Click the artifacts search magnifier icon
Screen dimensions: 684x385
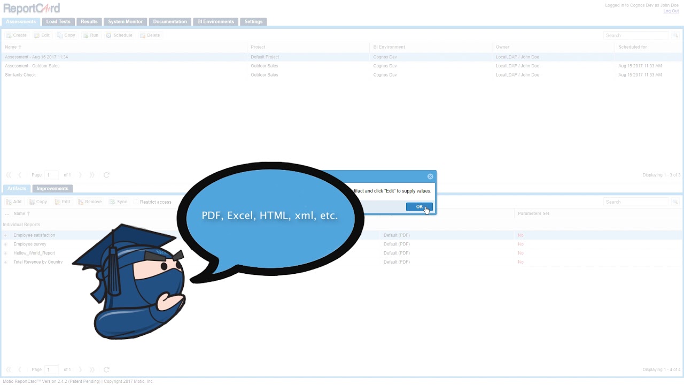[675, 202]
